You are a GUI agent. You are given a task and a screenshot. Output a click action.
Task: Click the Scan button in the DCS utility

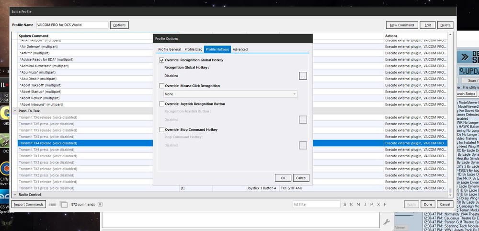point(469,81)
